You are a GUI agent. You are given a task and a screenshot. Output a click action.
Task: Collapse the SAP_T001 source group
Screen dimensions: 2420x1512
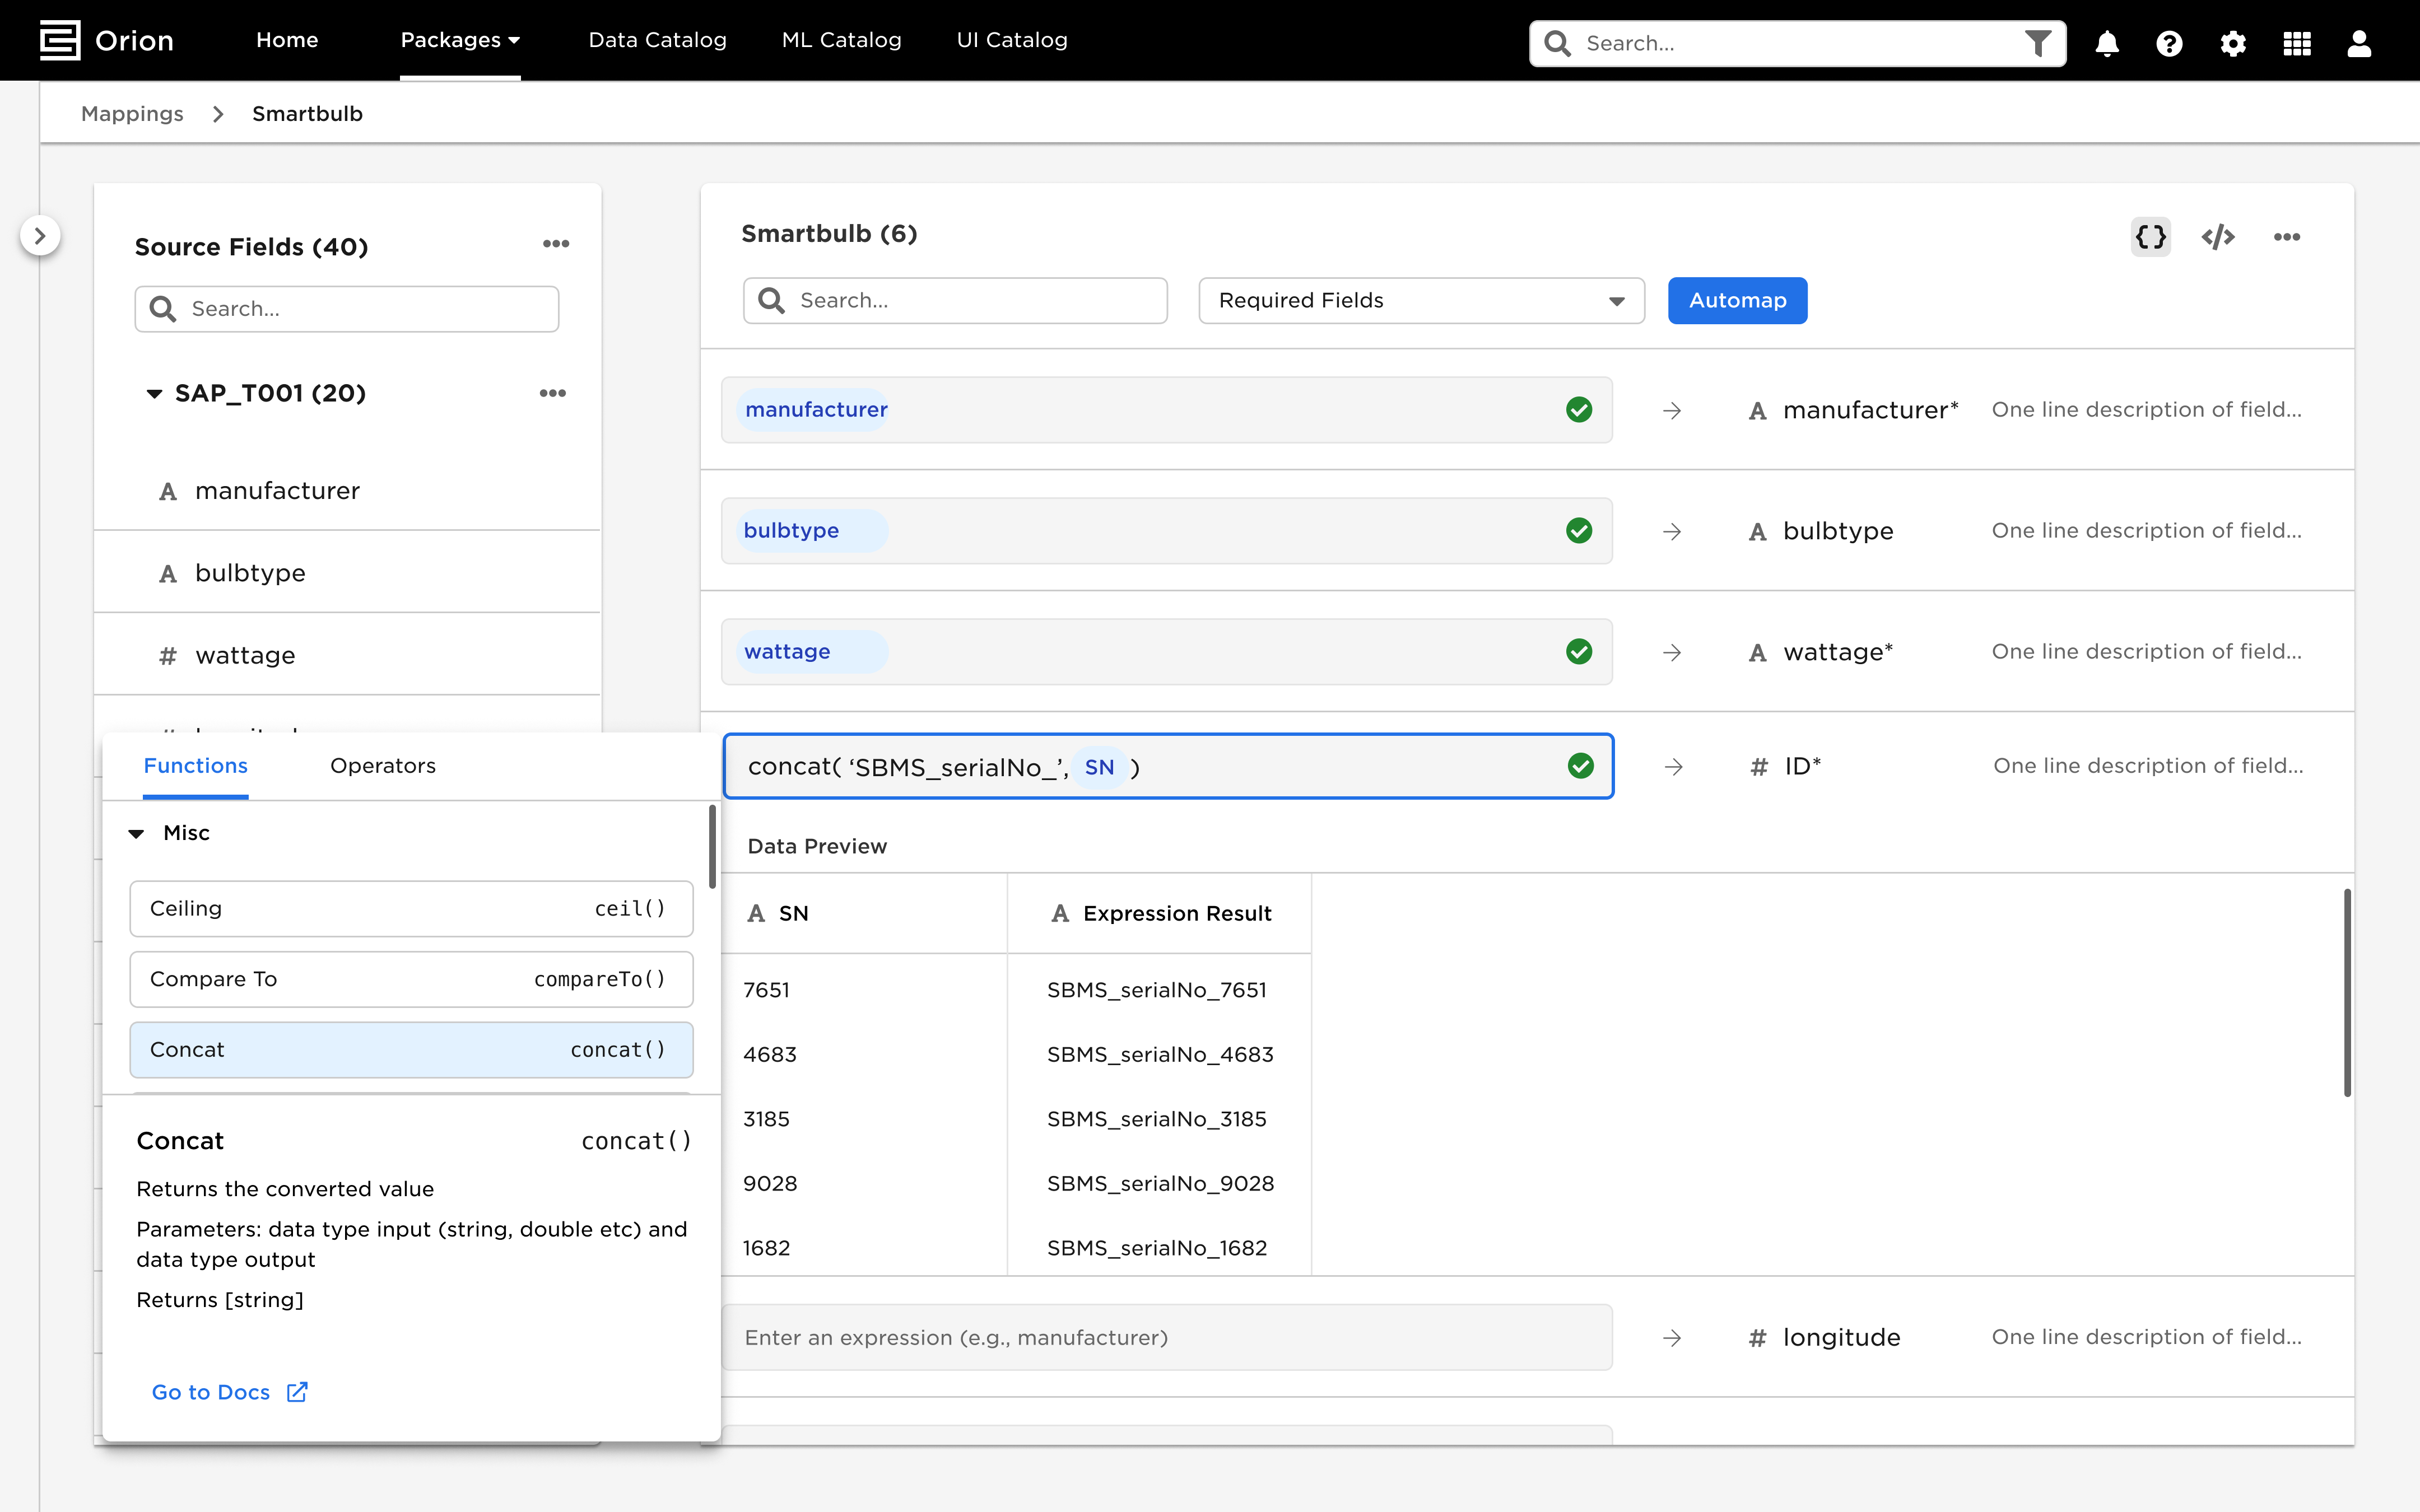coord(154,394)
